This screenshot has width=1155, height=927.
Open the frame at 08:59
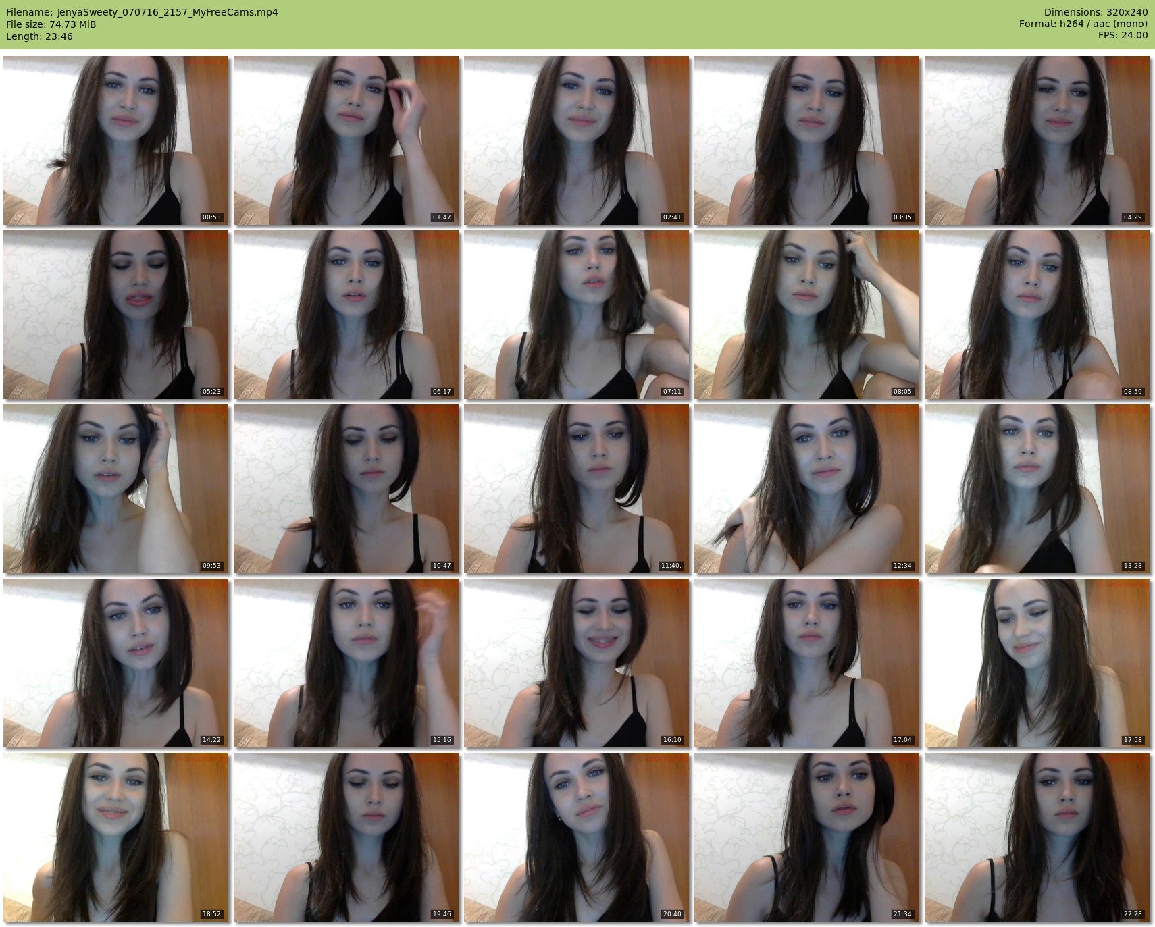point(1037,315)
